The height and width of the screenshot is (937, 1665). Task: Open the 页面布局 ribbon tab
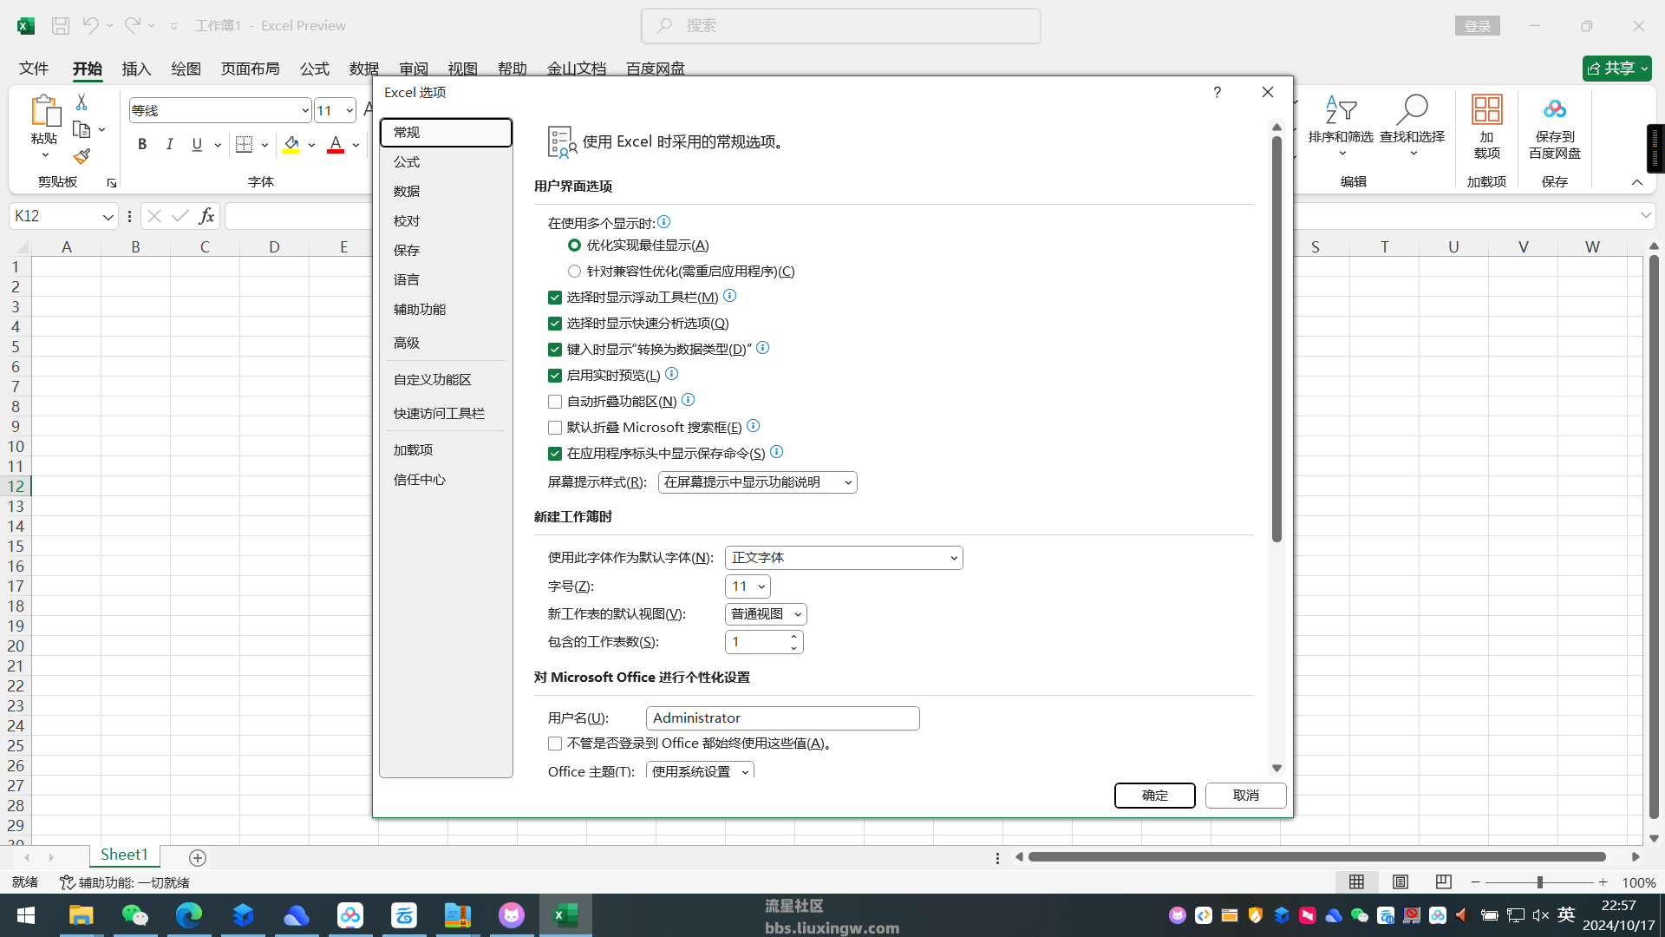click(x=250, y=69)
